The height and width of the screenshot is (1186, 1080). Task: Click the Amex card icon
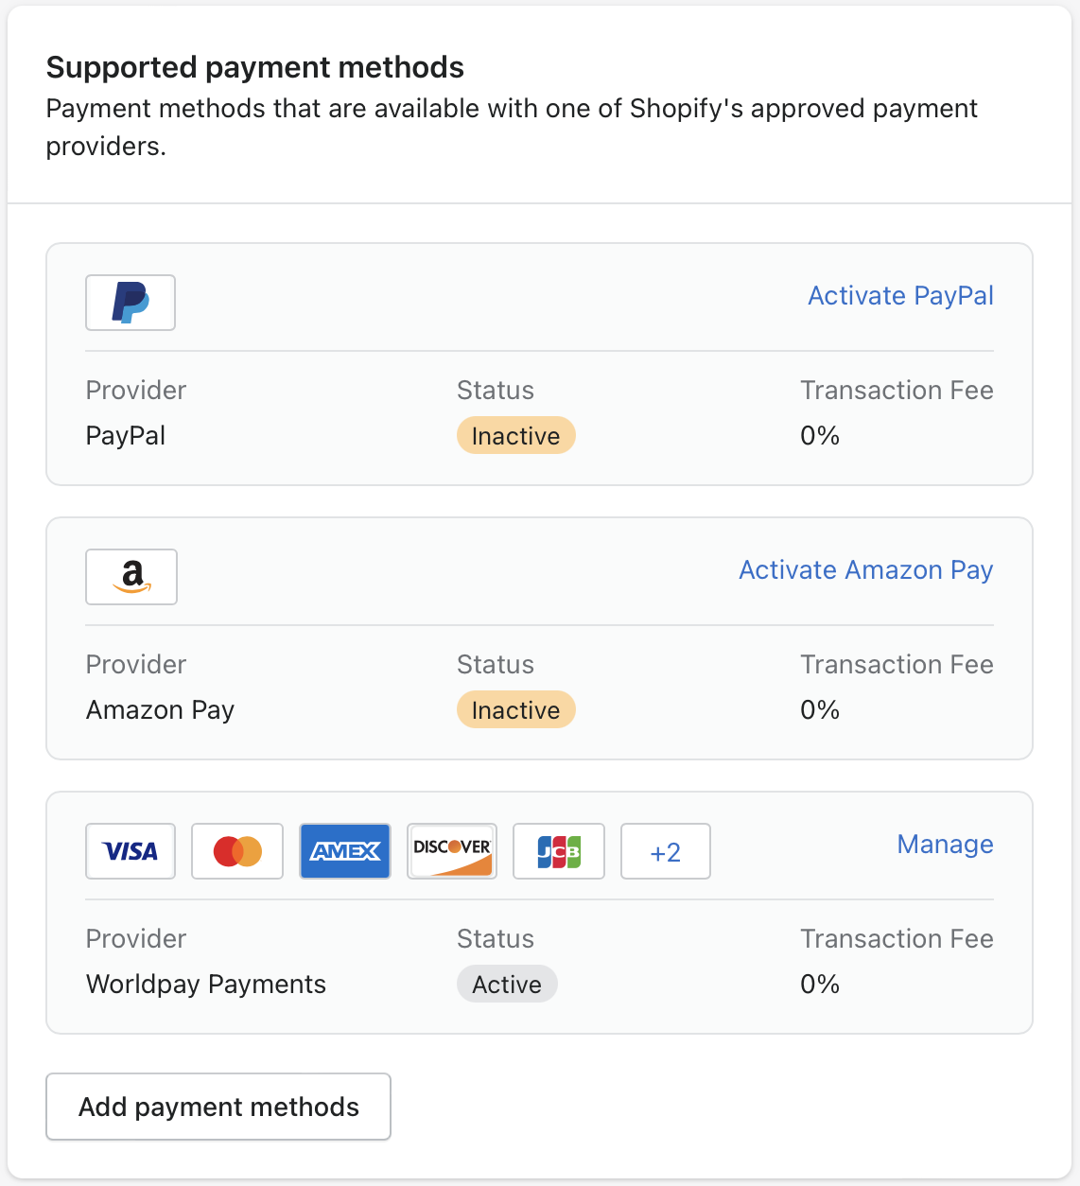point(345,851)
